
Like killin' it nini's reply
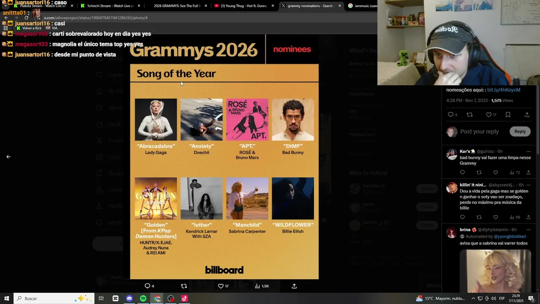pos(496,217)
